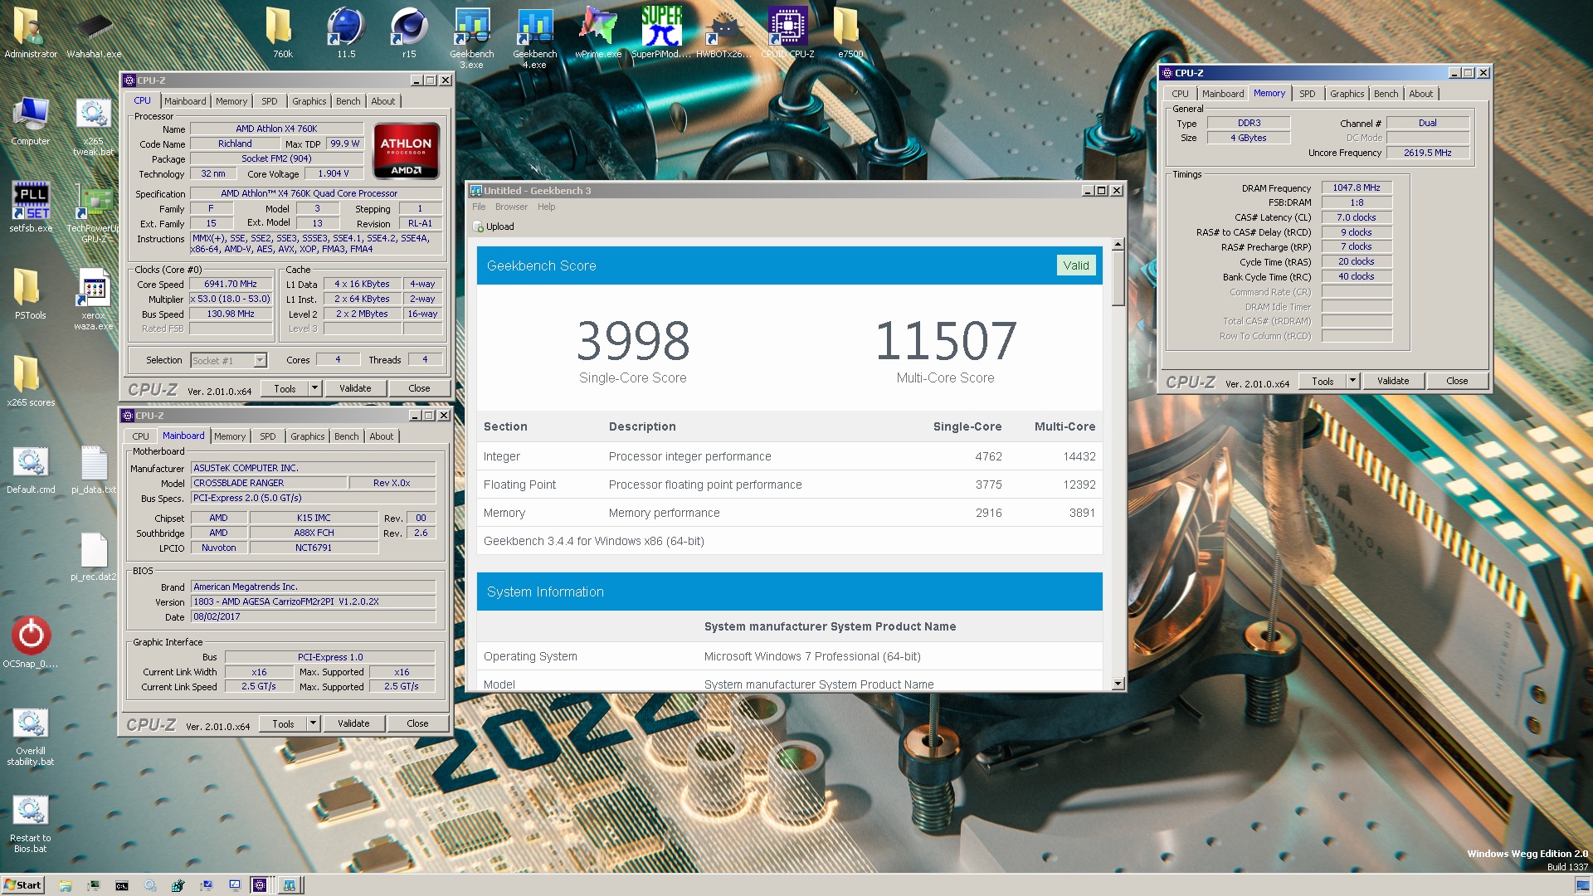Open pi_data.txt file icon
Image resolution: width=1593 pixels, height=896 pixels.
pyautogui.click(x=93, y=470)
